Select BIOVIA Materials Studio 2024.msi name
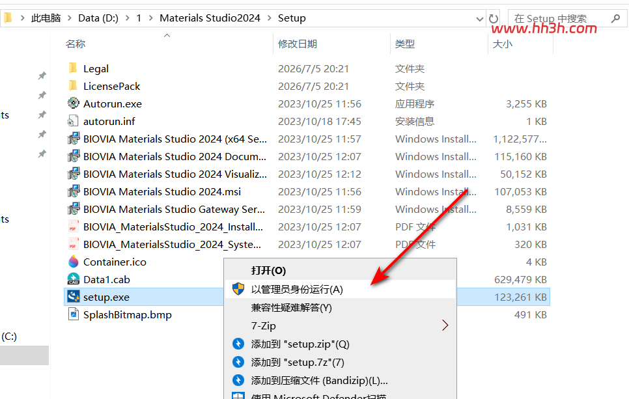 (x=162, y=191)
